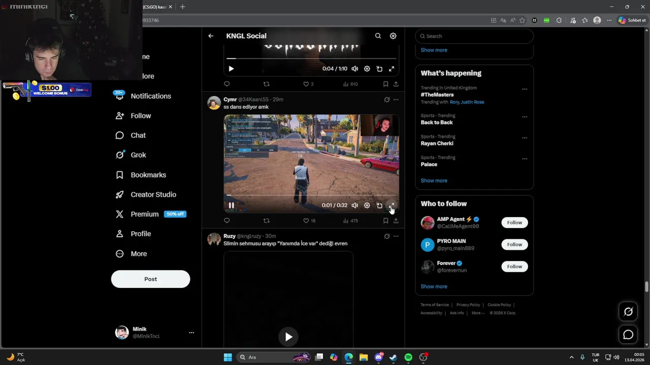Open Spotify from the taskbar

click(x=408, y=357)
